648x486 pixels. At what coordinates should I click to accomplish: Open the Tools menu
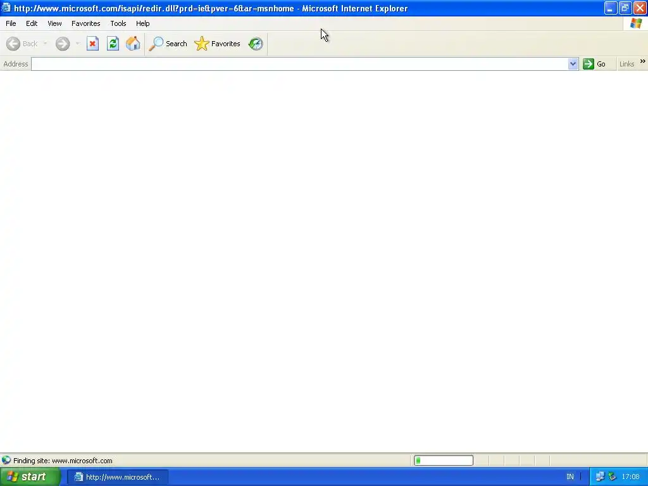(x=118, y=23)
